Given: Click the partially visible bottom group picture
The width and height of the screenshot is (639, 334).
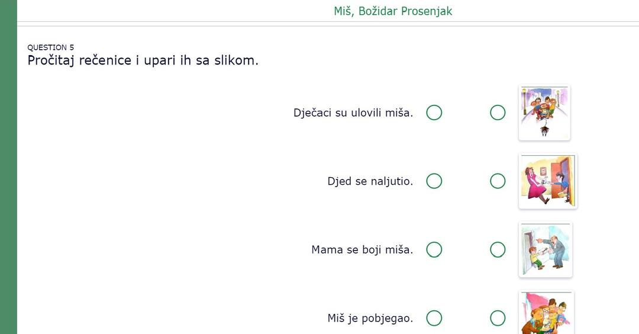Looking at the screenshot, I should tap(547, 314).
